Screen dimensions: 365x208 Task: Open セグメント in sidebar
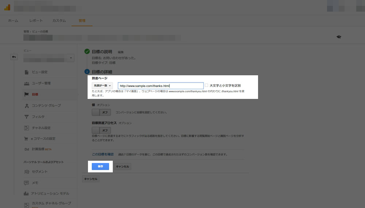[x=40, y=172]
